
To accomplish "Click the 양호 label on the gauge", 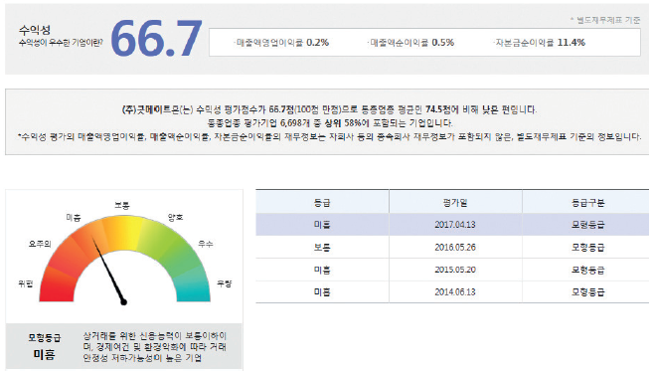I will (175, 217).
